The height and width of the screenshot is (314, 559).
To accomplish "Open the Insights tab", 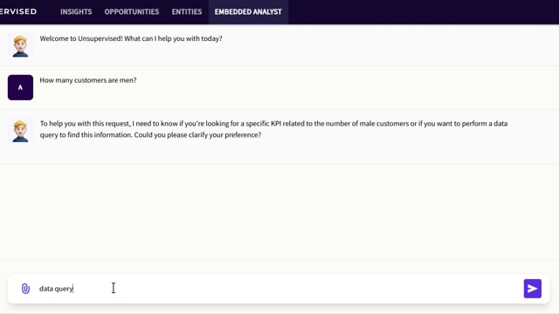I will [76, 11].
